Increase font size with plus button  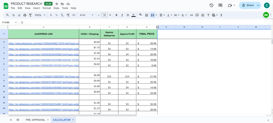(110, 15)
